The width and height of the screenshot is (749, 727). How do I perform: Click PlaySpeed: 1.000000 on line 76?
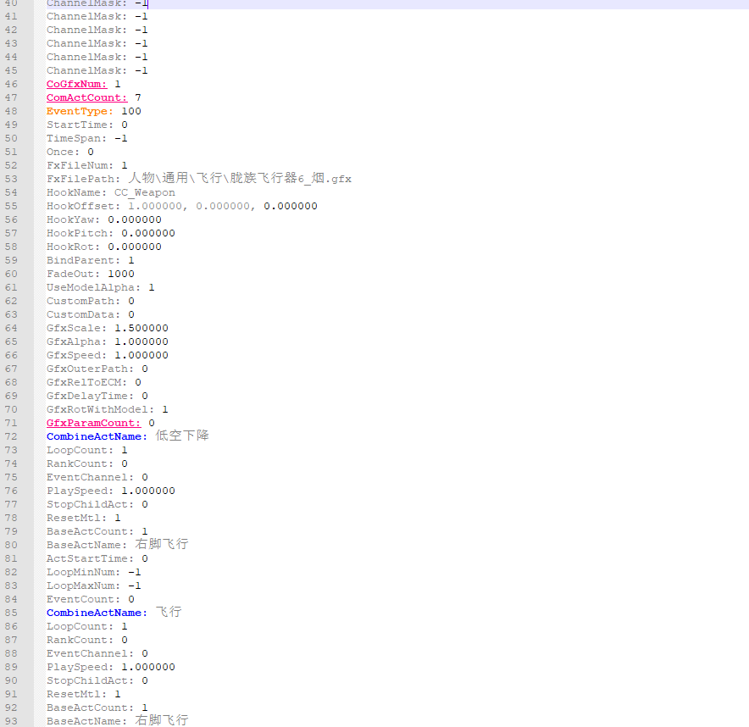point(111,491)
